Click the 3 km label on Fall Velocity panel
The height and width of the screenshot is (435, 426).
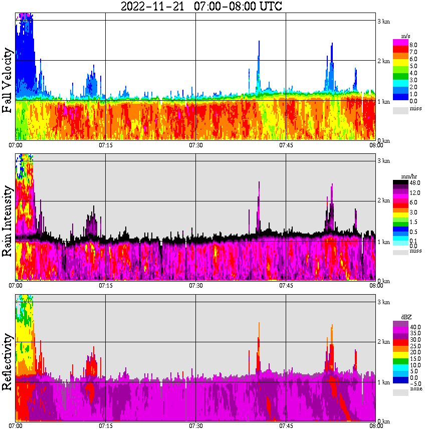(x=383, y=22)
